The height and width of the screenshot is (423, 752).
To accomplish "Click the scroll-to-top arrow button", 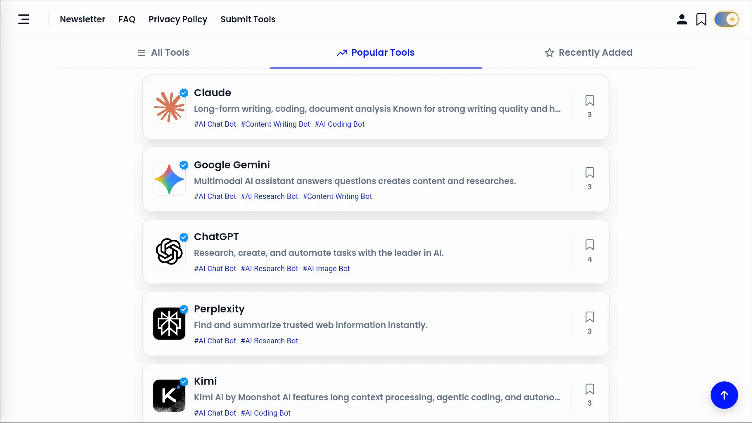I will (724, 395).
